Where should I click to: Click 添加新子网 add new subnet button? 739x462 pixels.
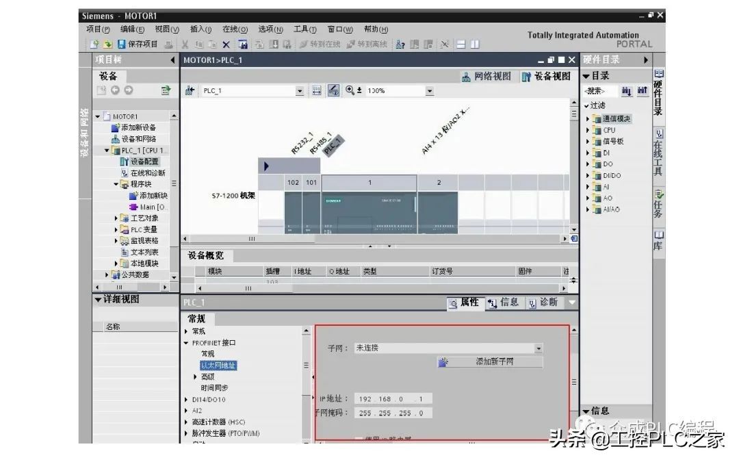[490, 362]
